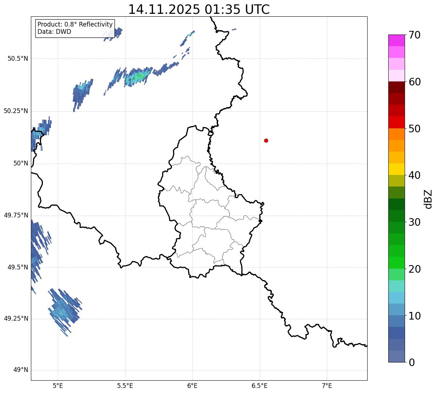Click the latitude label '49.5°N'

[x=17, y=267]
